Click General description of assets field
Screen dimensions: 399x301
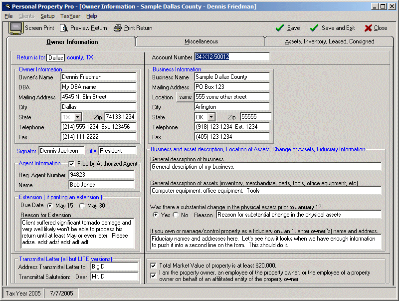point(266,191)
